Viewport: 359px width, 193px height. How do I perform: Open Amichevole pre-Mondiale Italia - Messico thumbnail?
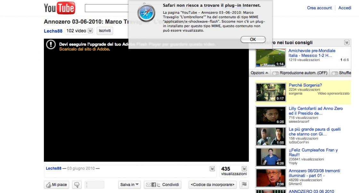[271, 58]
